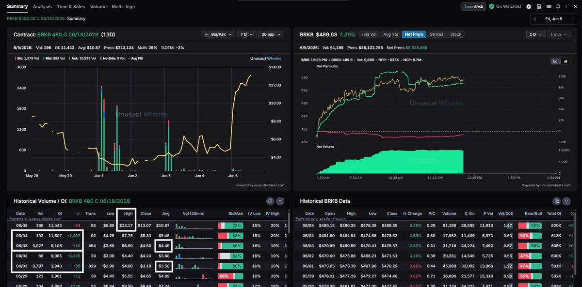Image resolution: width=582 pixels, height=287 pixels.
Task: Select line chart view icon in BRKB chart
Action: 556,61
